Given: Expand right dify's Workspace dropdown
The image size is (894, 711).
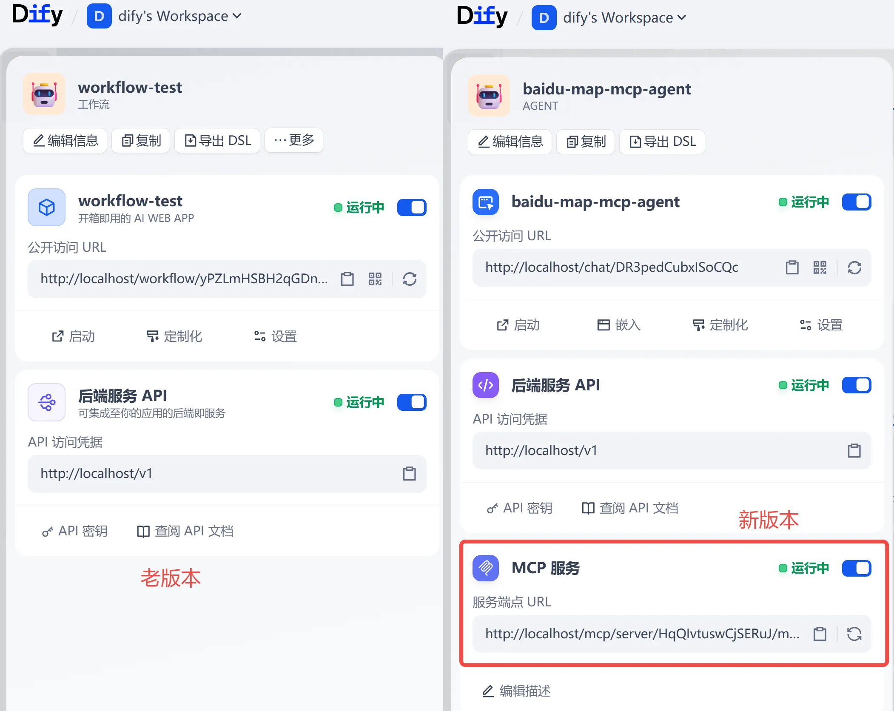Looking at the screenshot, I should tap(624, 18).
